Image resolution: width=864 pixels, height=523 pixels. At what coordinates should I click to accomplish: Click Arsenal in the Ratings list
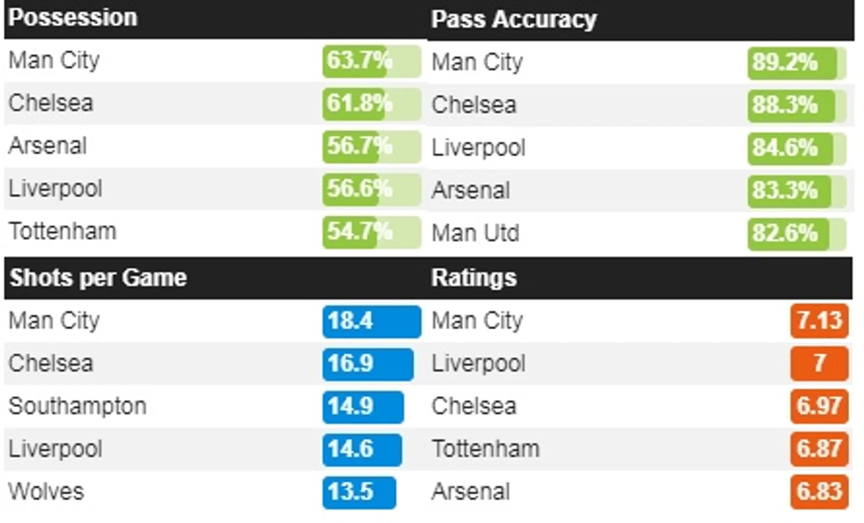(x=471, y=492)
